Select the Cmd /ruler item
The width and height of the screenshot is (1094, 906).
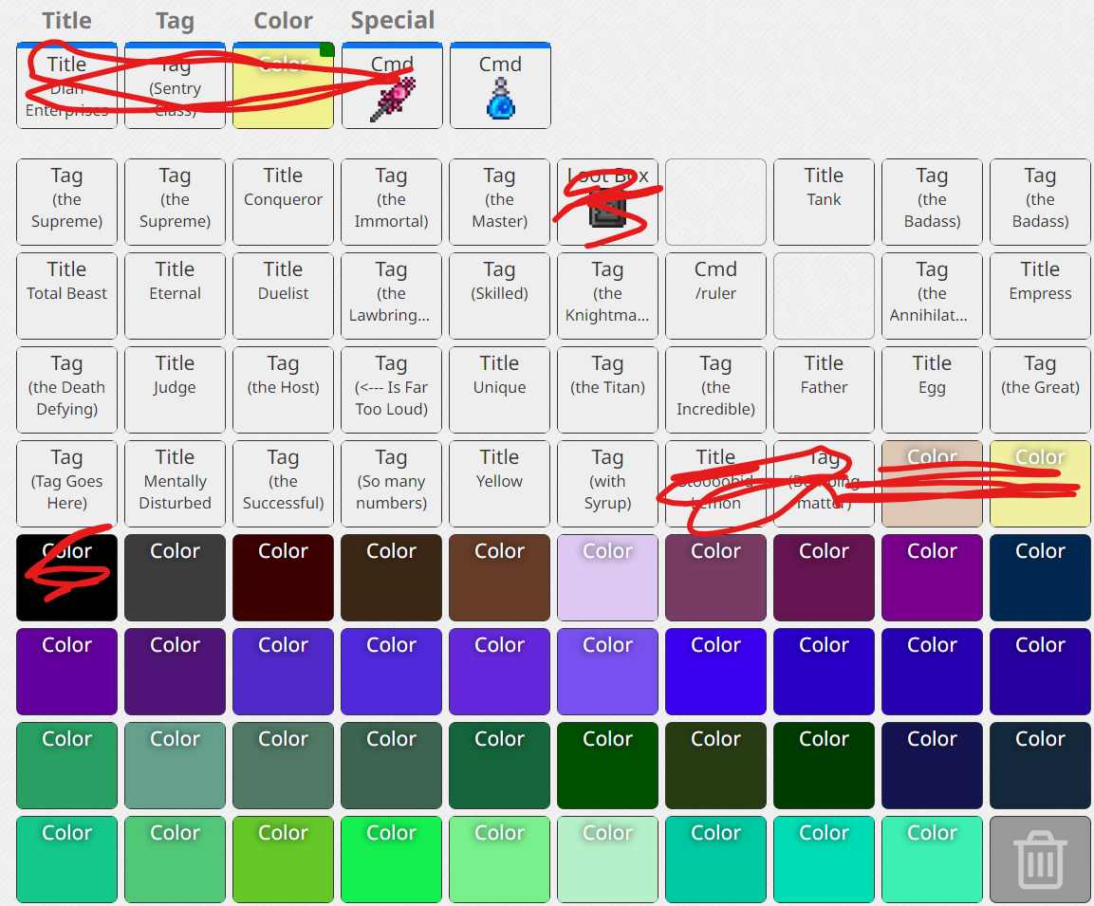coord(715,296)
